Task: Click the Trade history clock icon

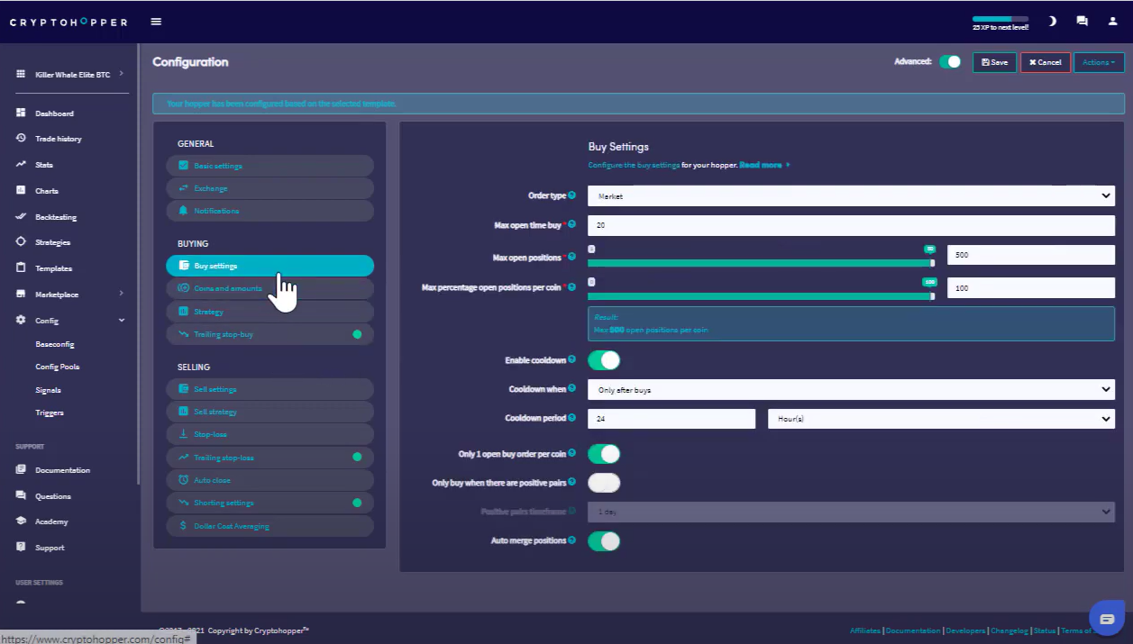Action: (x=21, y=139)
